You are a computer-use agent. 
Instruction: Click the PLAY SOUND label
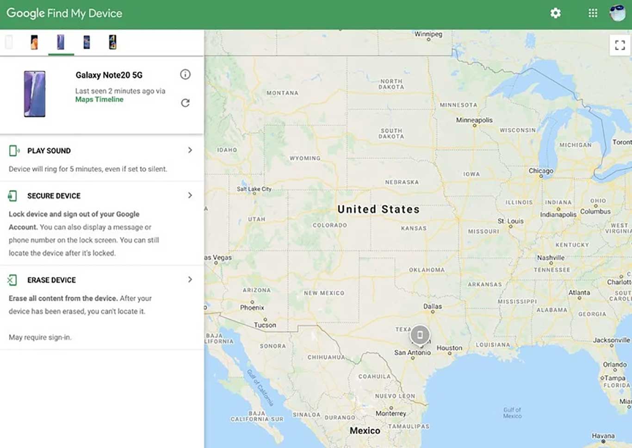click(x=49, y=151)
